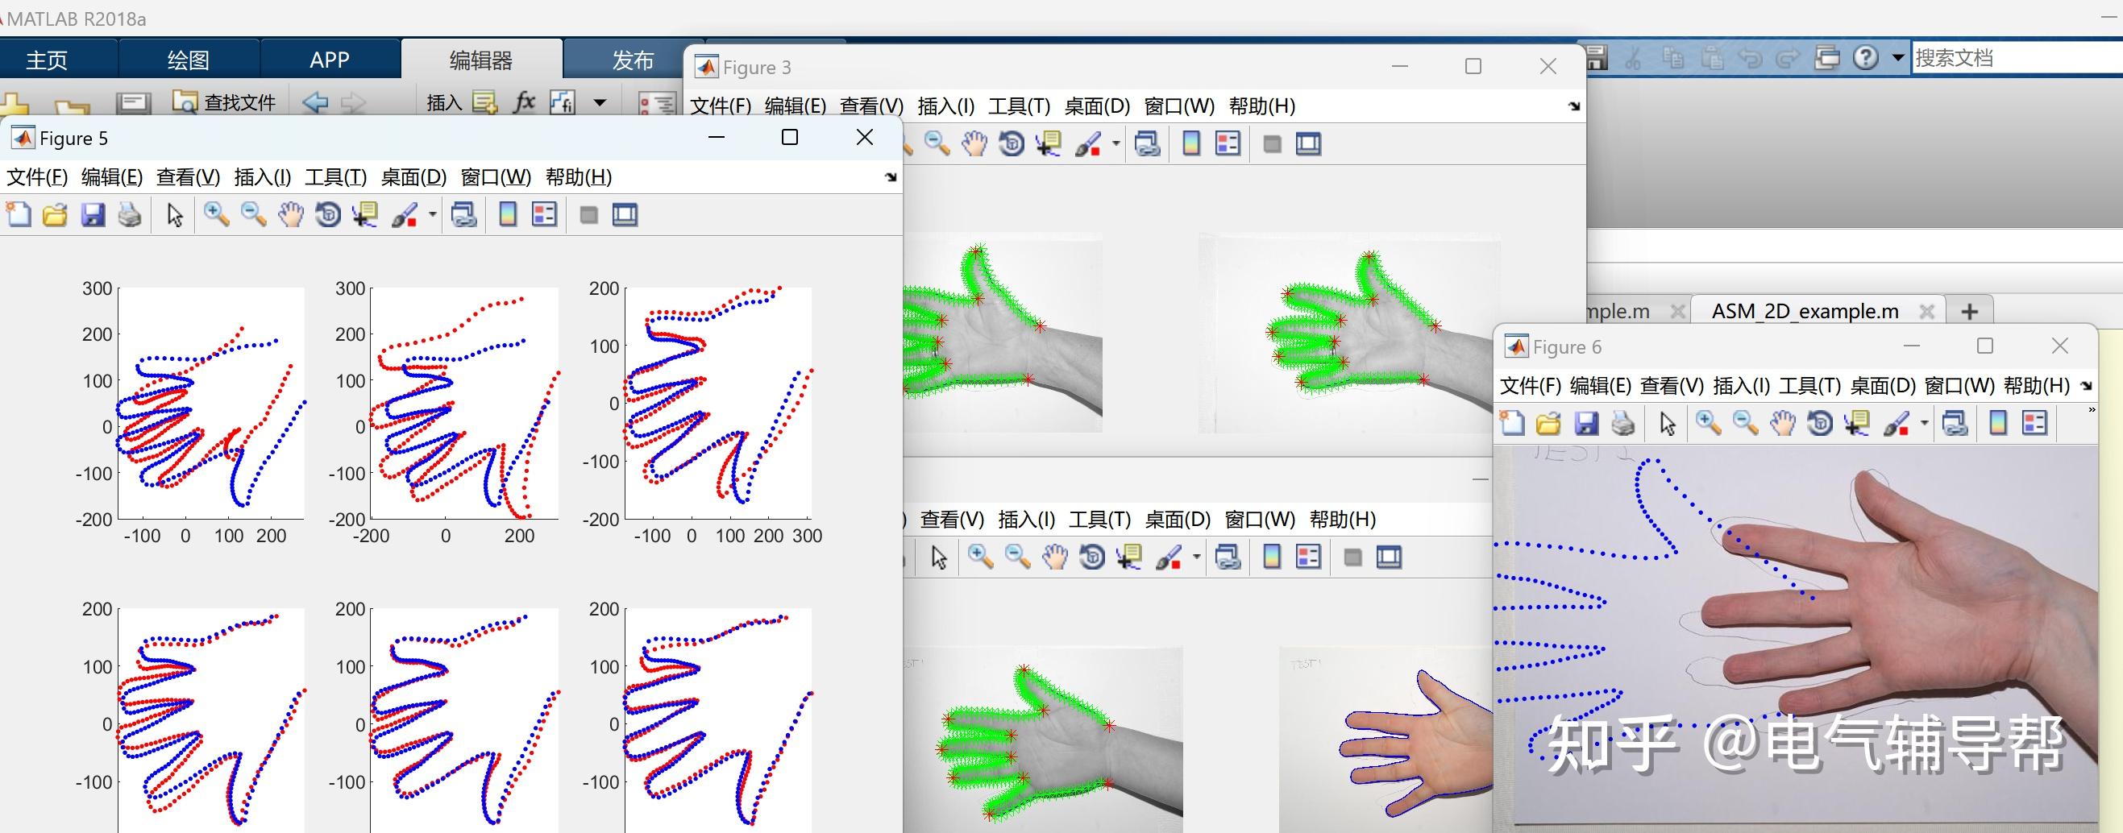
Task: Print Figure 5 using the printer icon
Action: (x=130, y=214)
